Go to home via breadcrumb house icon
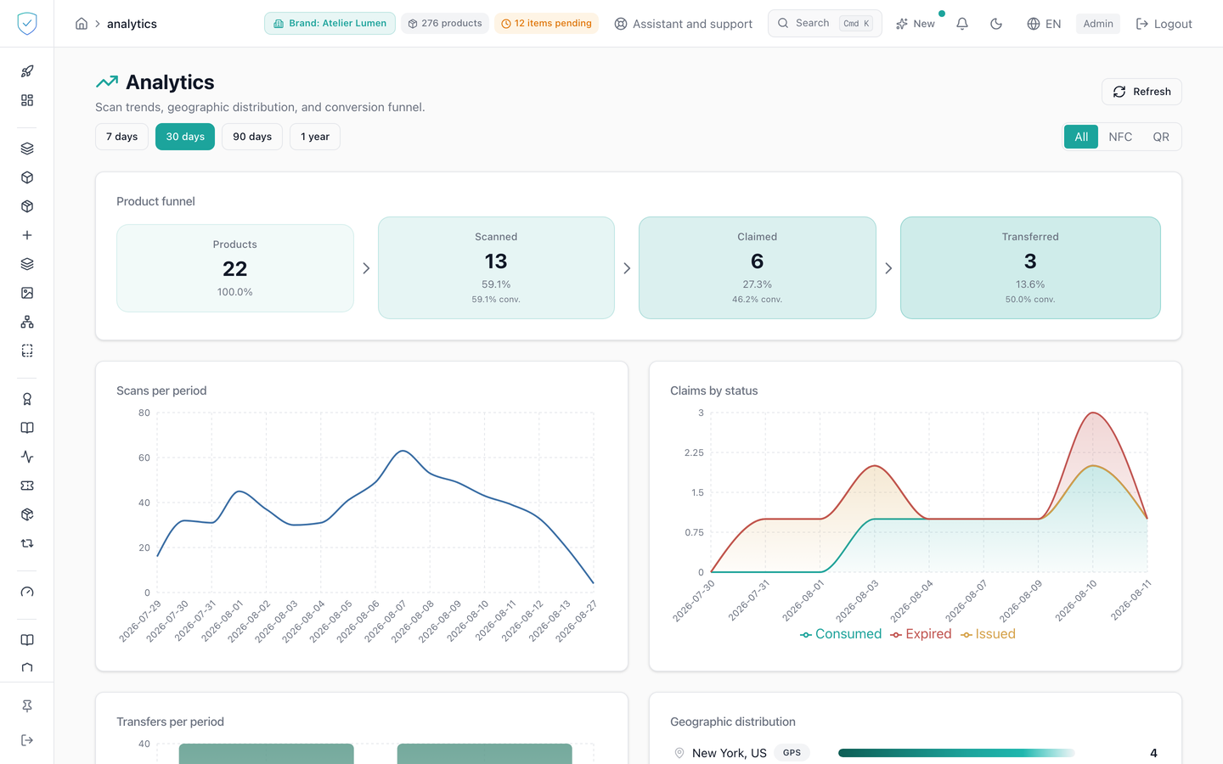 (x=82, y=24)
